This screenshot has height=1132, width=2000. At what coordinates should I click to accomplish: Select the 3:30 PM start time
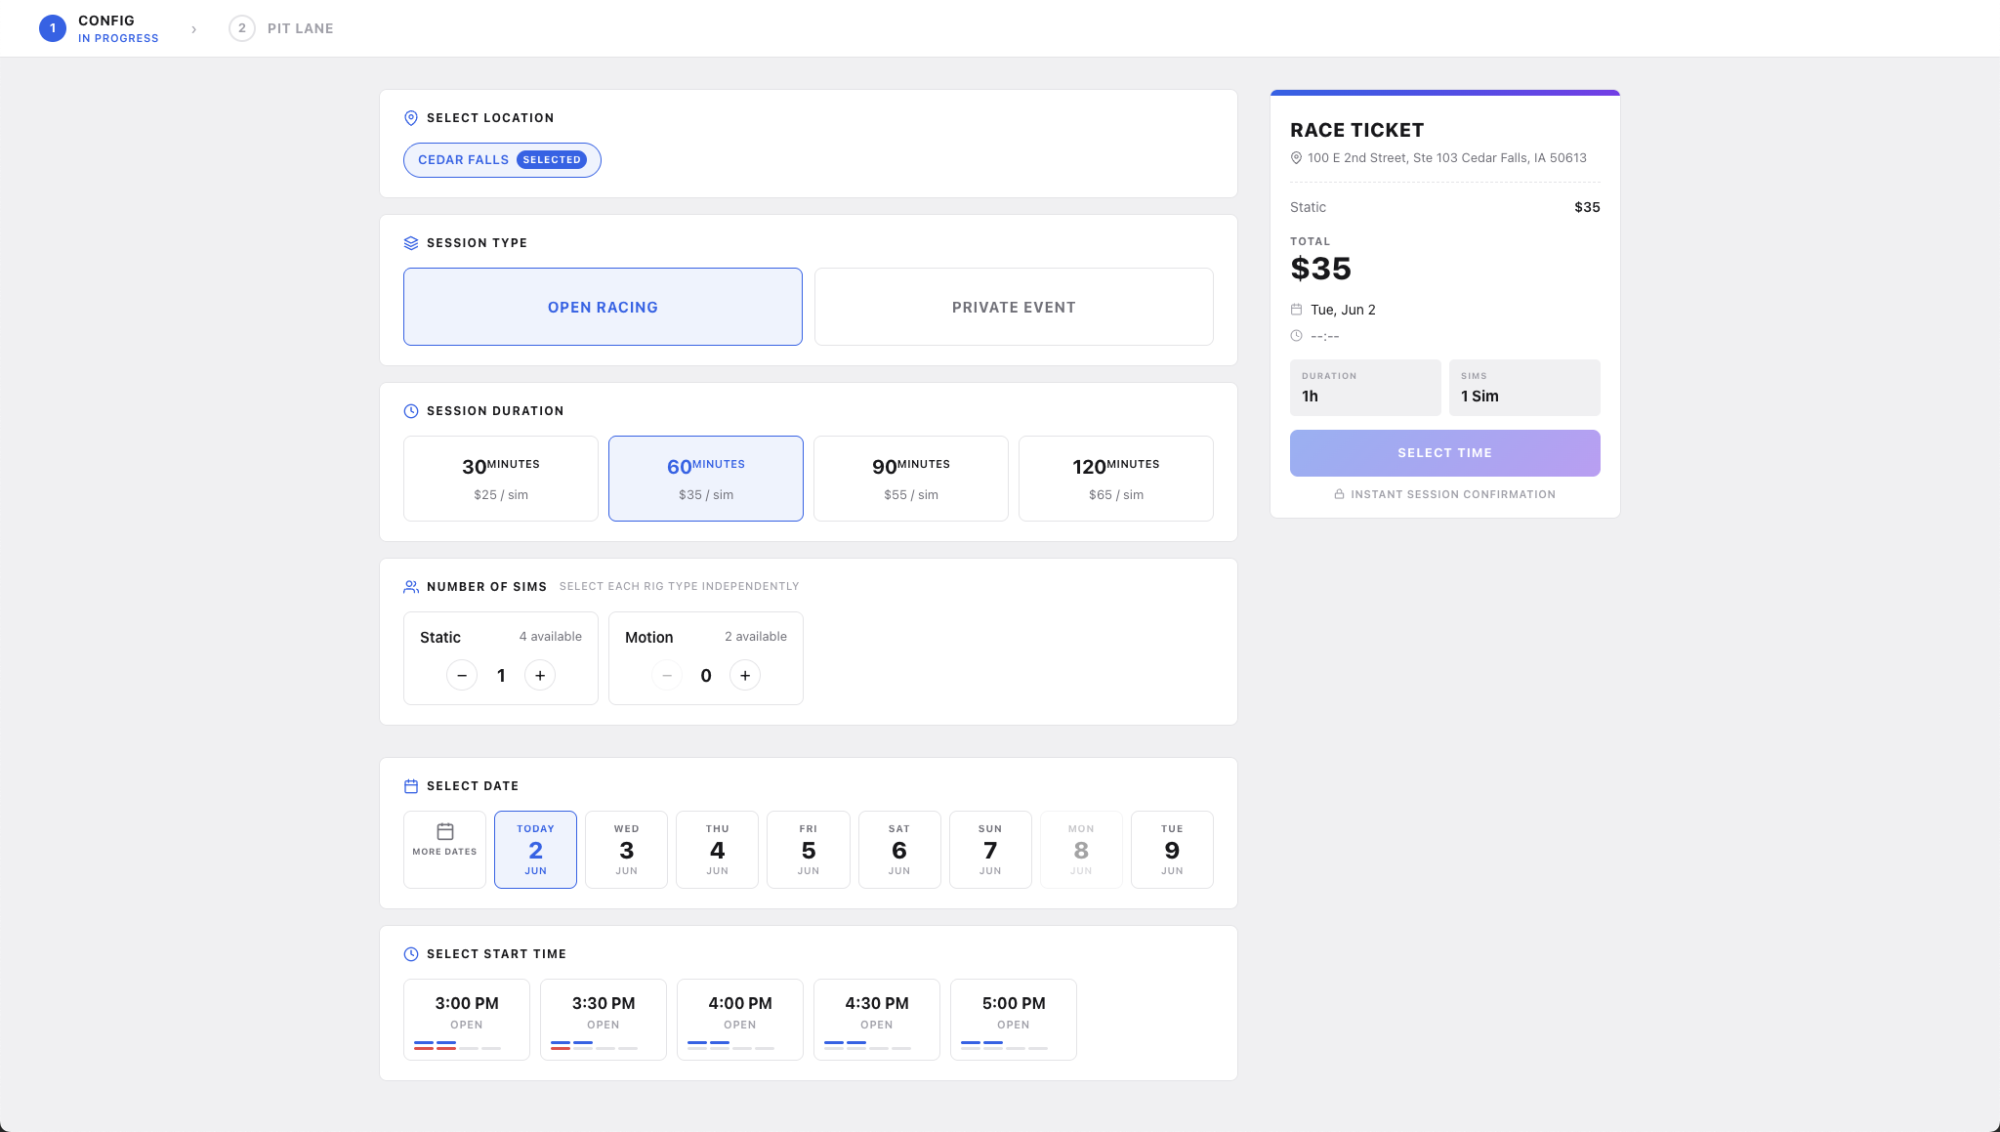coord(604,1020)
